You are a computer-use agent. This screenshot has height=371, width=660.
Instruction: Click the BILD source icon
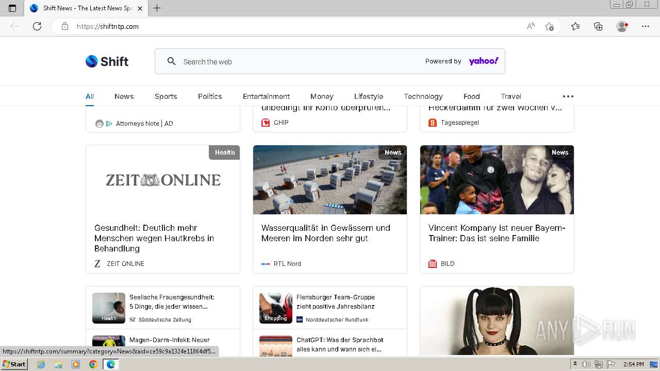[x=433, y=263]
